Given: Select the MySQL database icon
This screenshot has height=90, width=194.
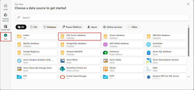Looking at the screenshot, I should (x=19, y=44).
